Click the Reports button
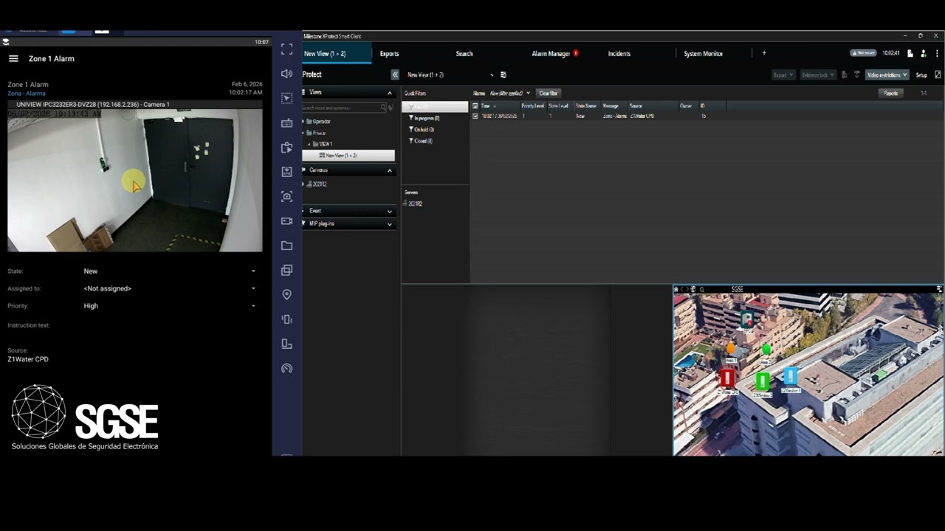Viewport: 945px width, 531px height. tap(891, 93)
